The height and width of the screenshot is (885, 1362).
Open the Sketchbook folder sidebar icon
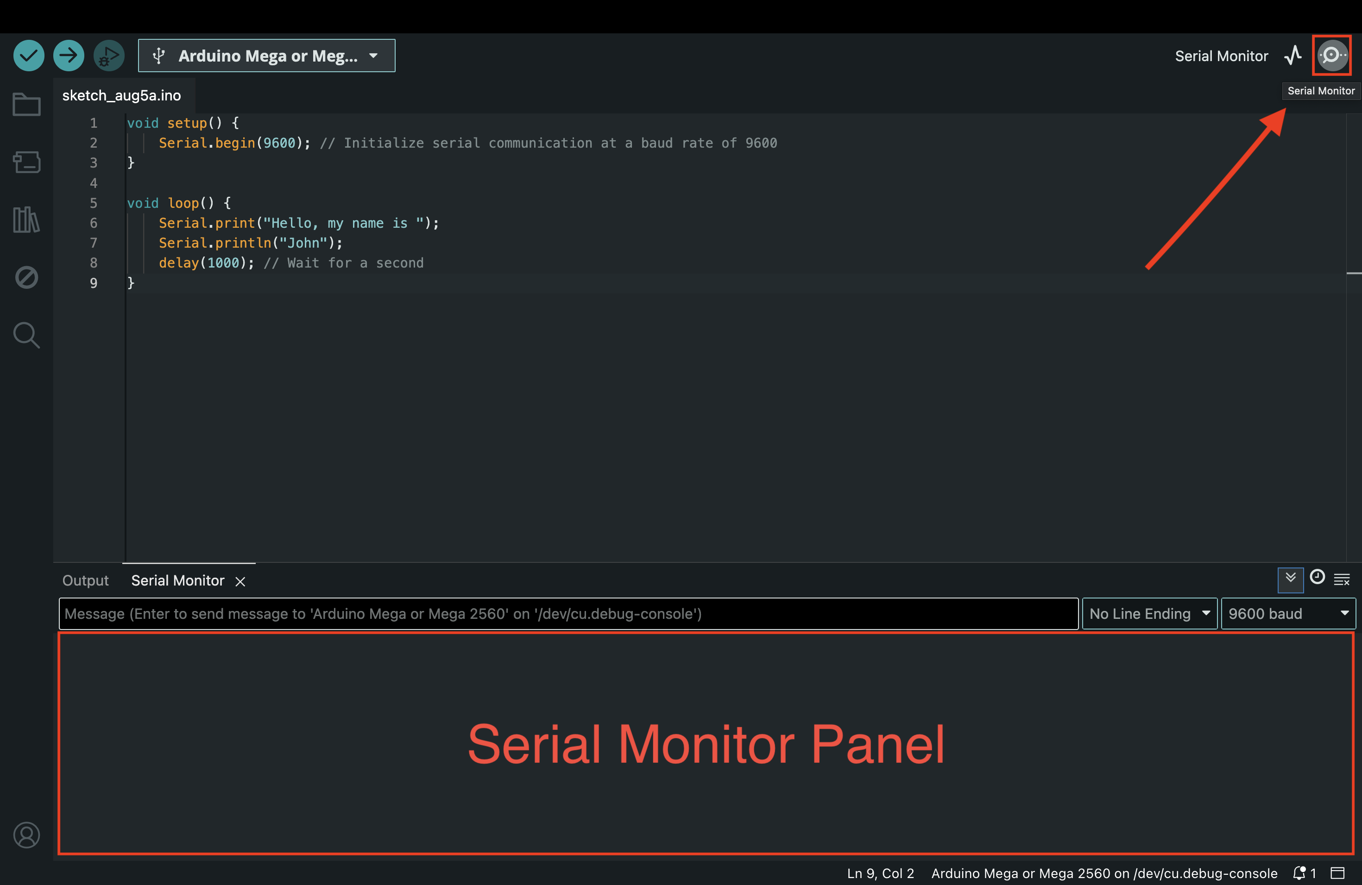[x=26, y=104]
